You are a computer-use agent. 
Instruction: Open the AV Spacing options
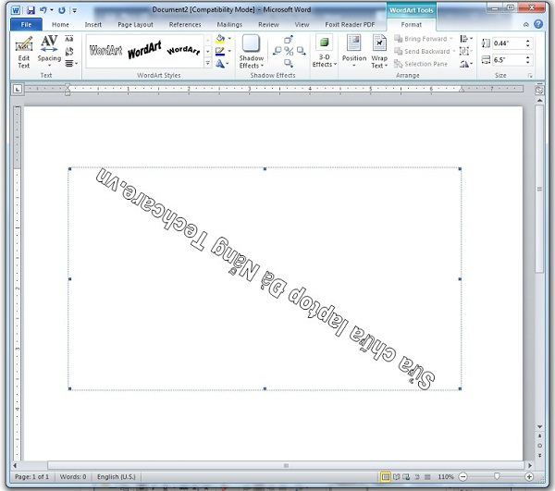coord(49,52)
